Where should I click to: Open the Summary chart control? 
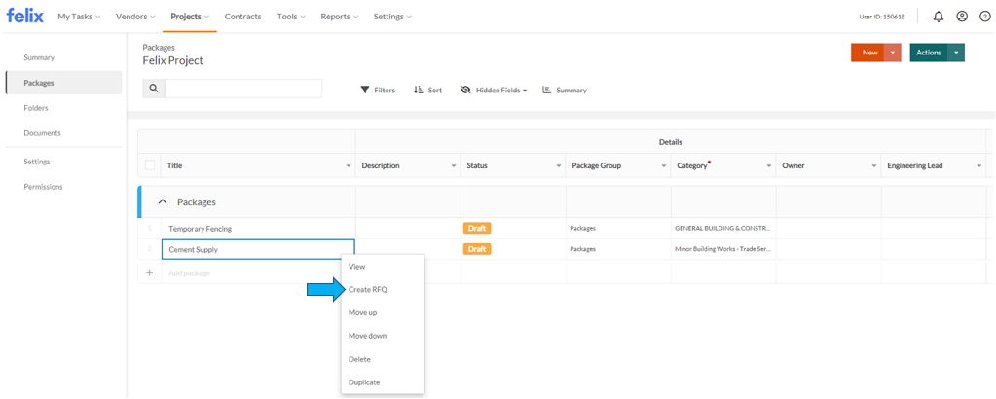(564, 91)
